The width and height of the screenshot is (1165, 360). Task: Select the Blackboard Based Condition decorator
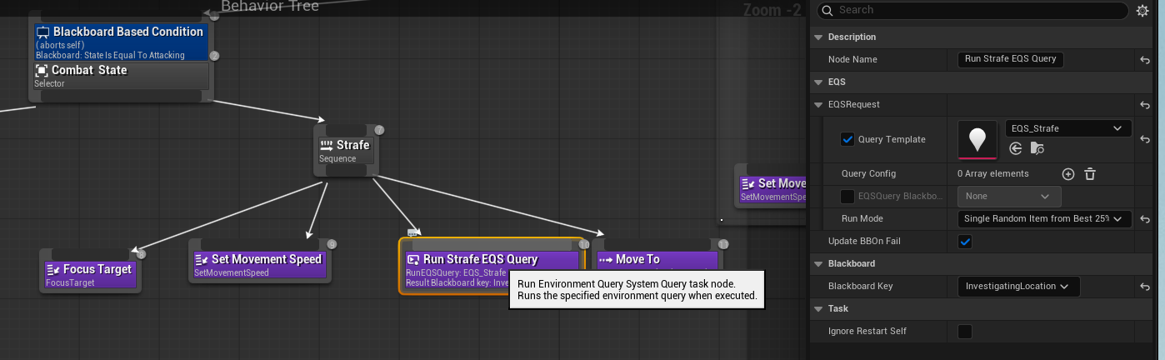[120, 42]
